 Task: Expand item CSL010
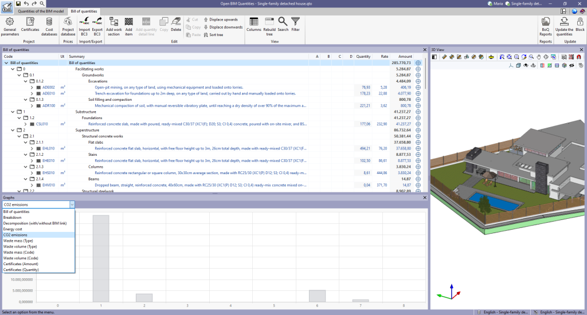(x=25, y=124)
